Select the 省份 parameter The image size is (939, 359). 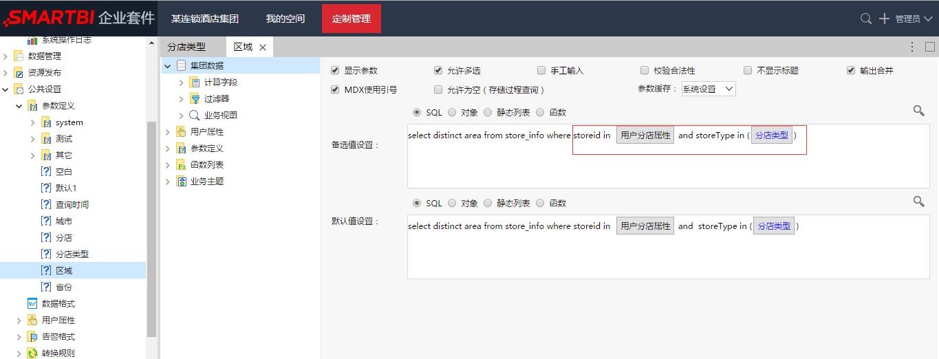64,287
